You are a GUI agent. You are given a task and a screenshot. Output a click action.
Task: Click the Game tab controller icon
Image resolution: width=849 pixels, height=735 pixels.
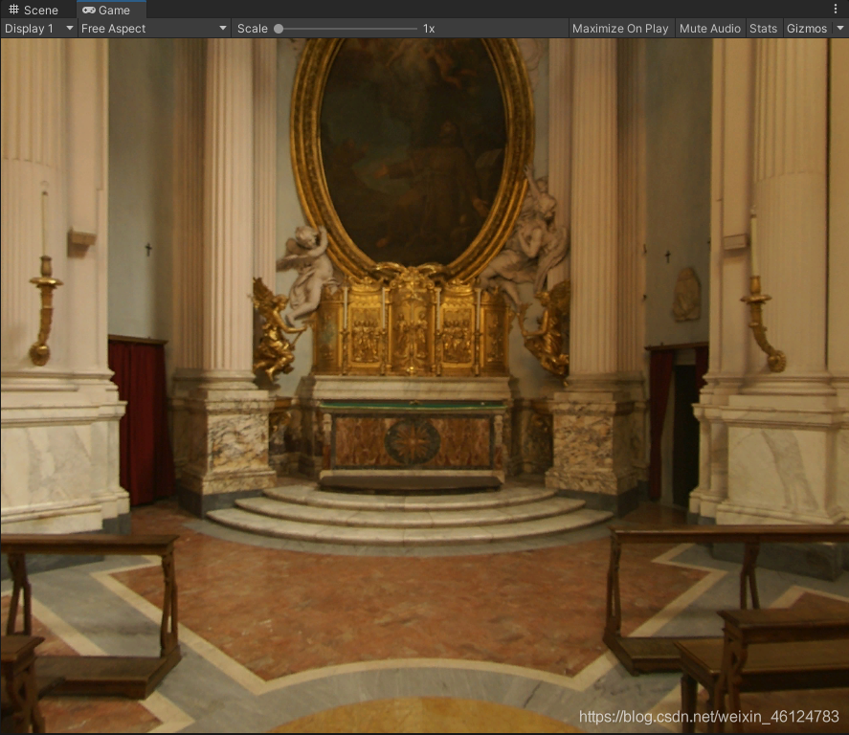(x=89, y=10)
